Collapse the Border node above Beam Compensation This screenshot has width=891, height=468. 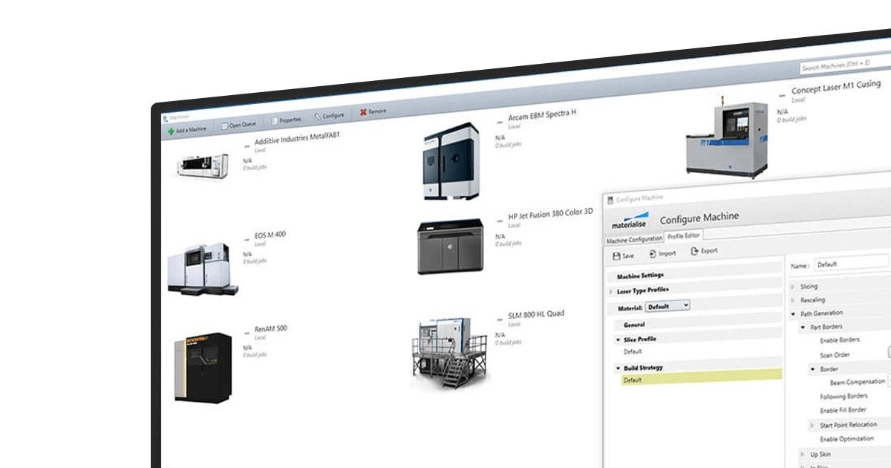click(x=812, y=369)
